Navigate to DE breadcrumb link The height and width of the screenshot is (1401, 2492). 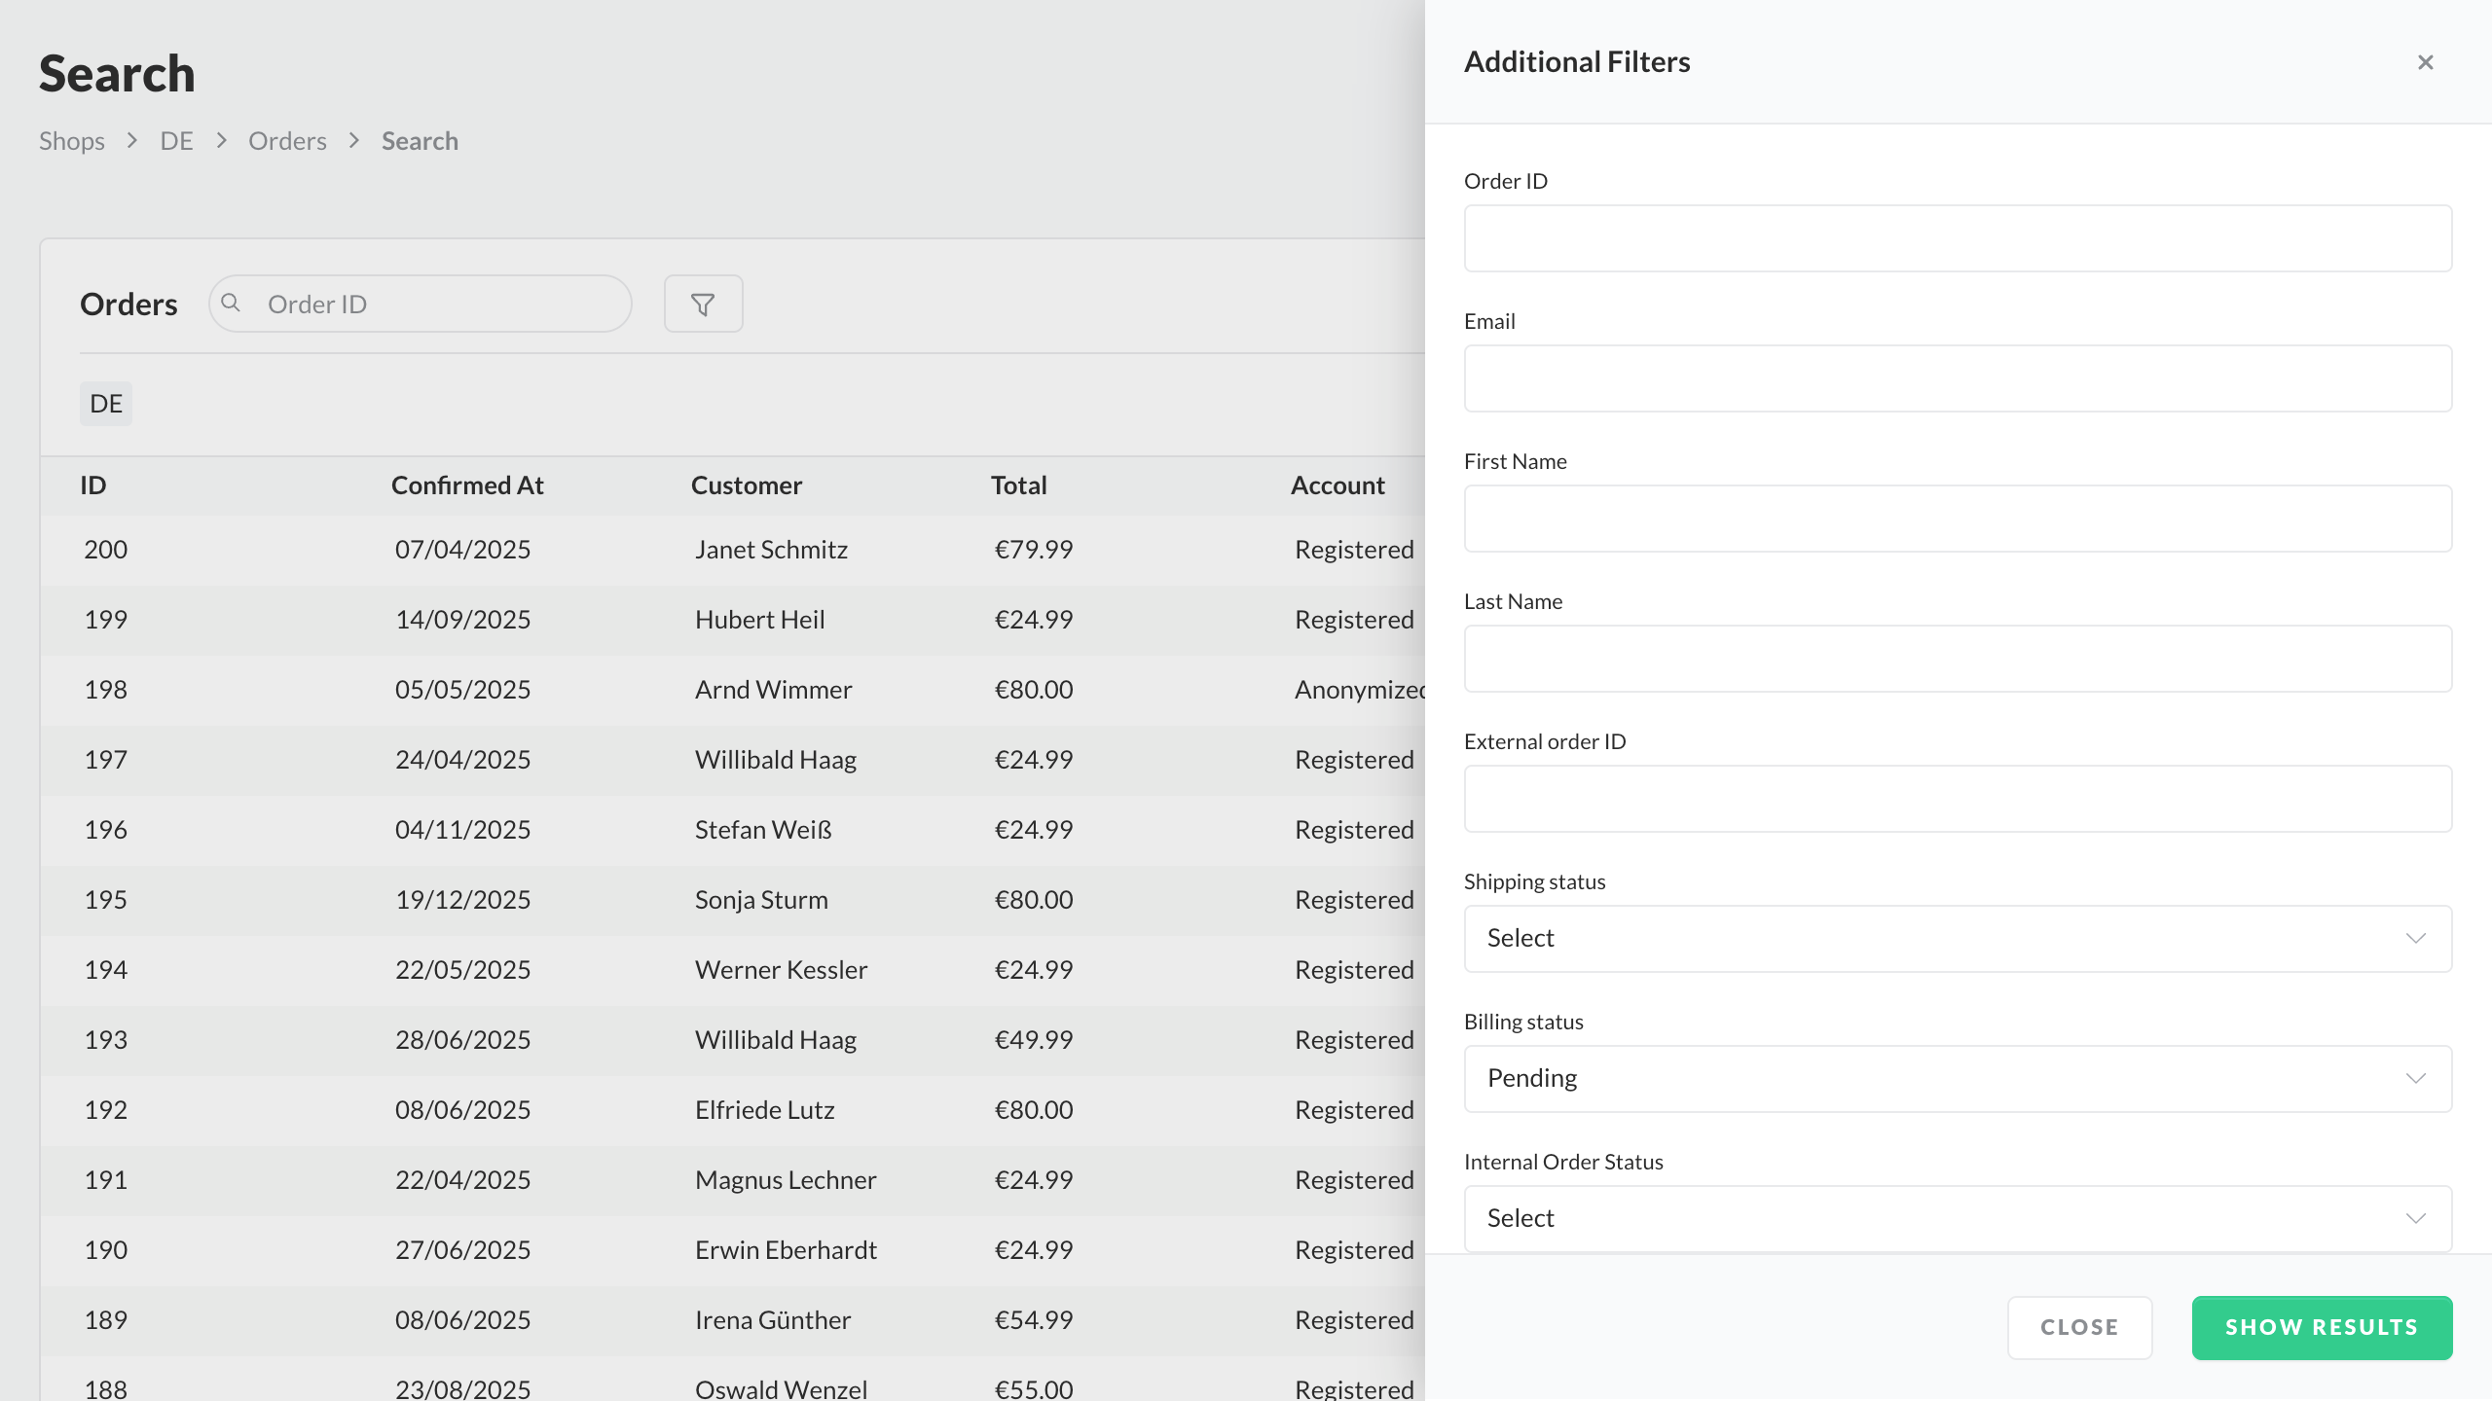pos(176,141)
